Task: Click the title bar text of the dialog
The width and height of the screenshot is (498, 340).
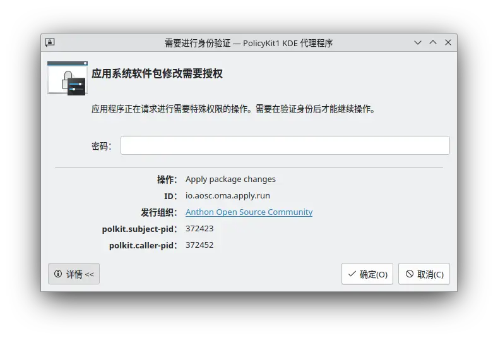Action: [249, 43]
